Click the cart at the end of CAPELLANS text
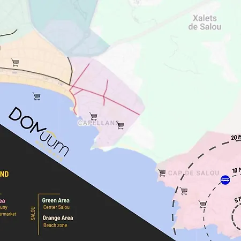The width and height of the screenshot is (241, 241). coord(120,125)
